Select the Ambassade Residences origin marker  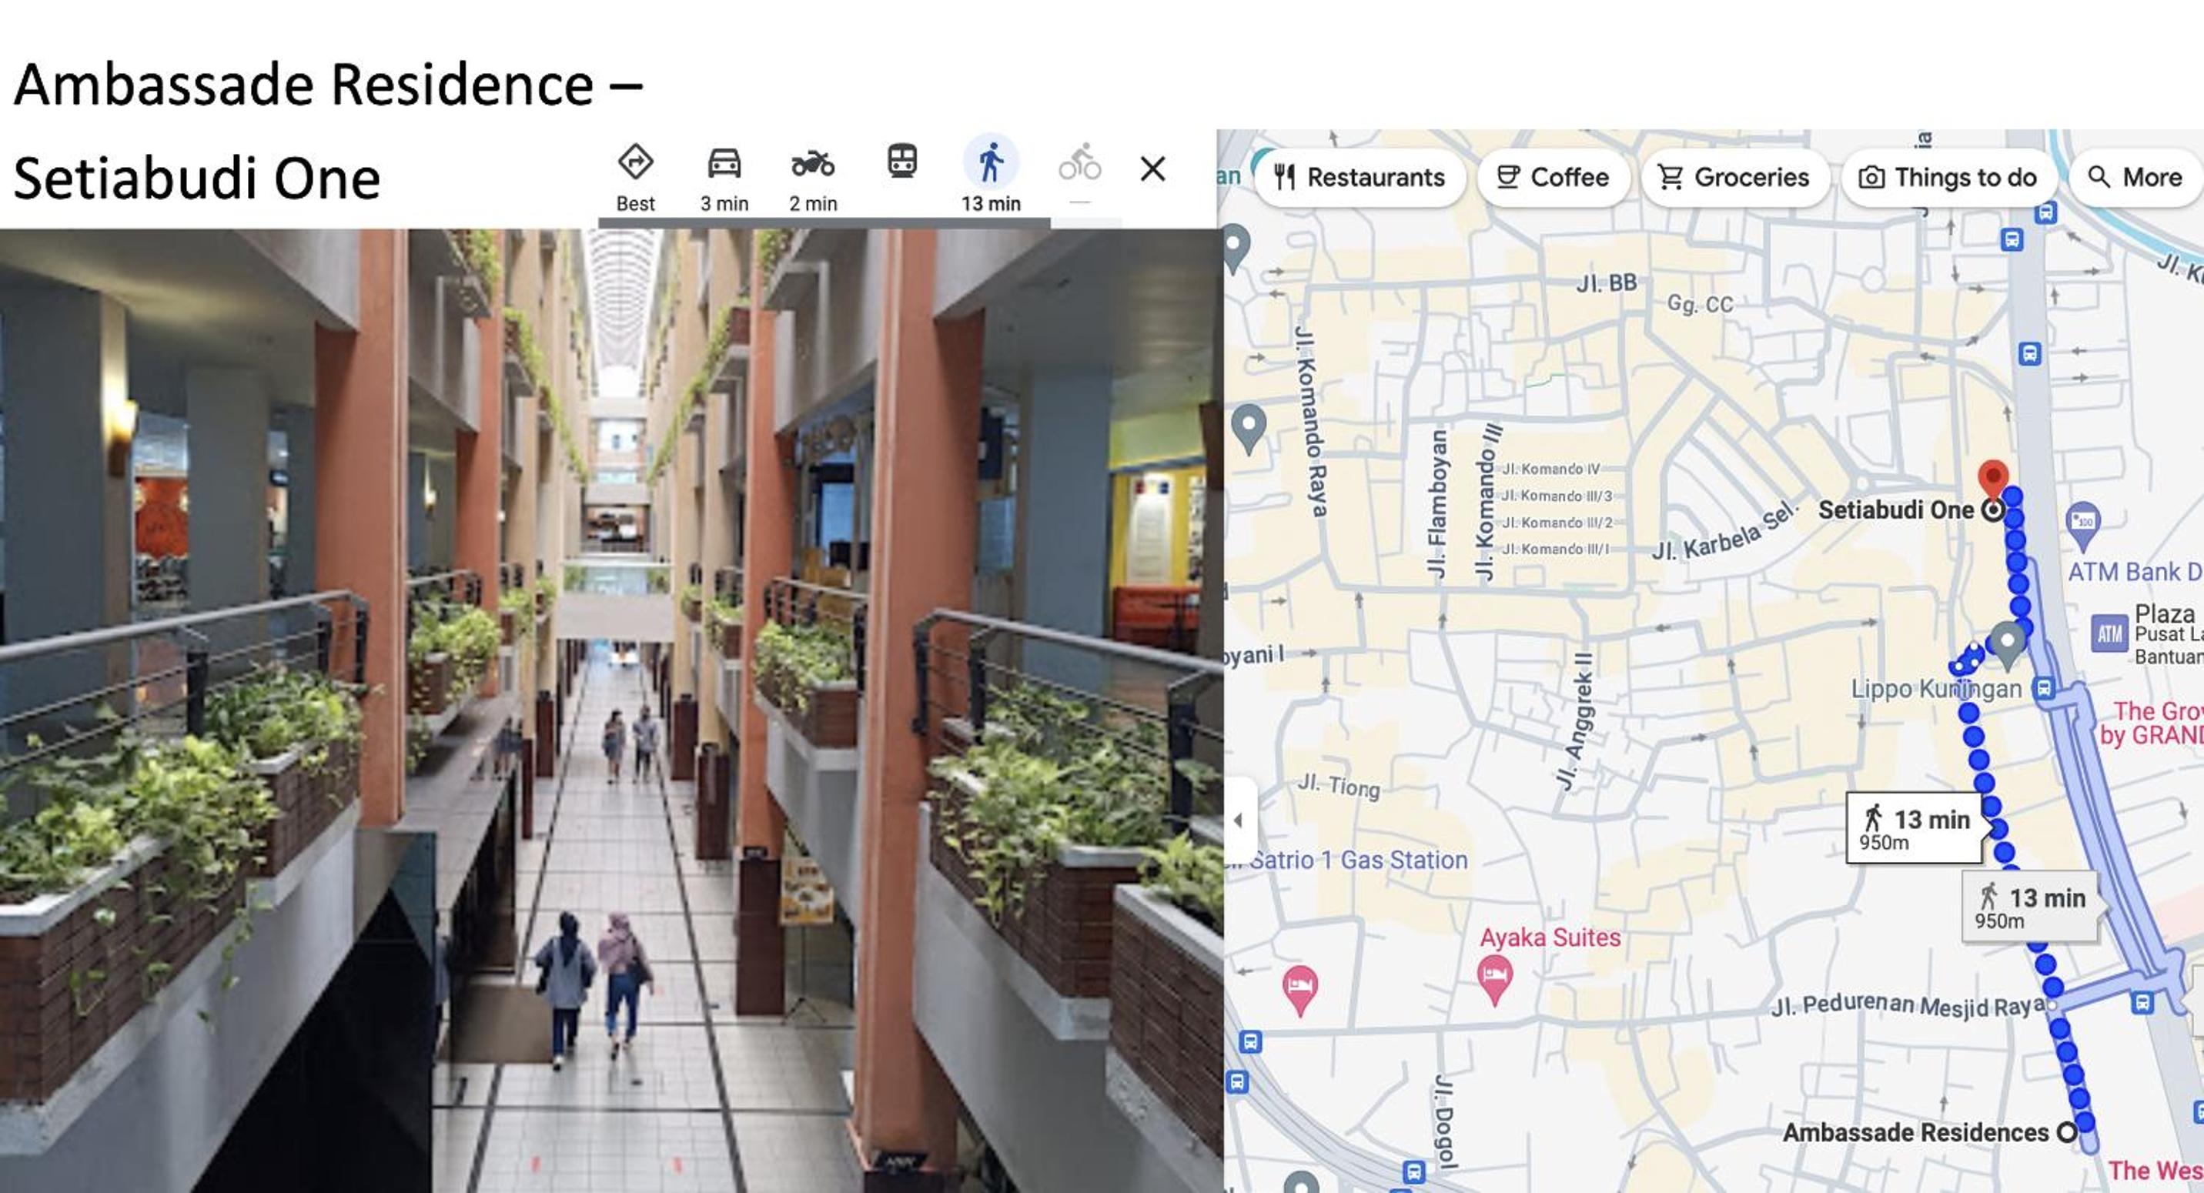tap(2067, 1131)
